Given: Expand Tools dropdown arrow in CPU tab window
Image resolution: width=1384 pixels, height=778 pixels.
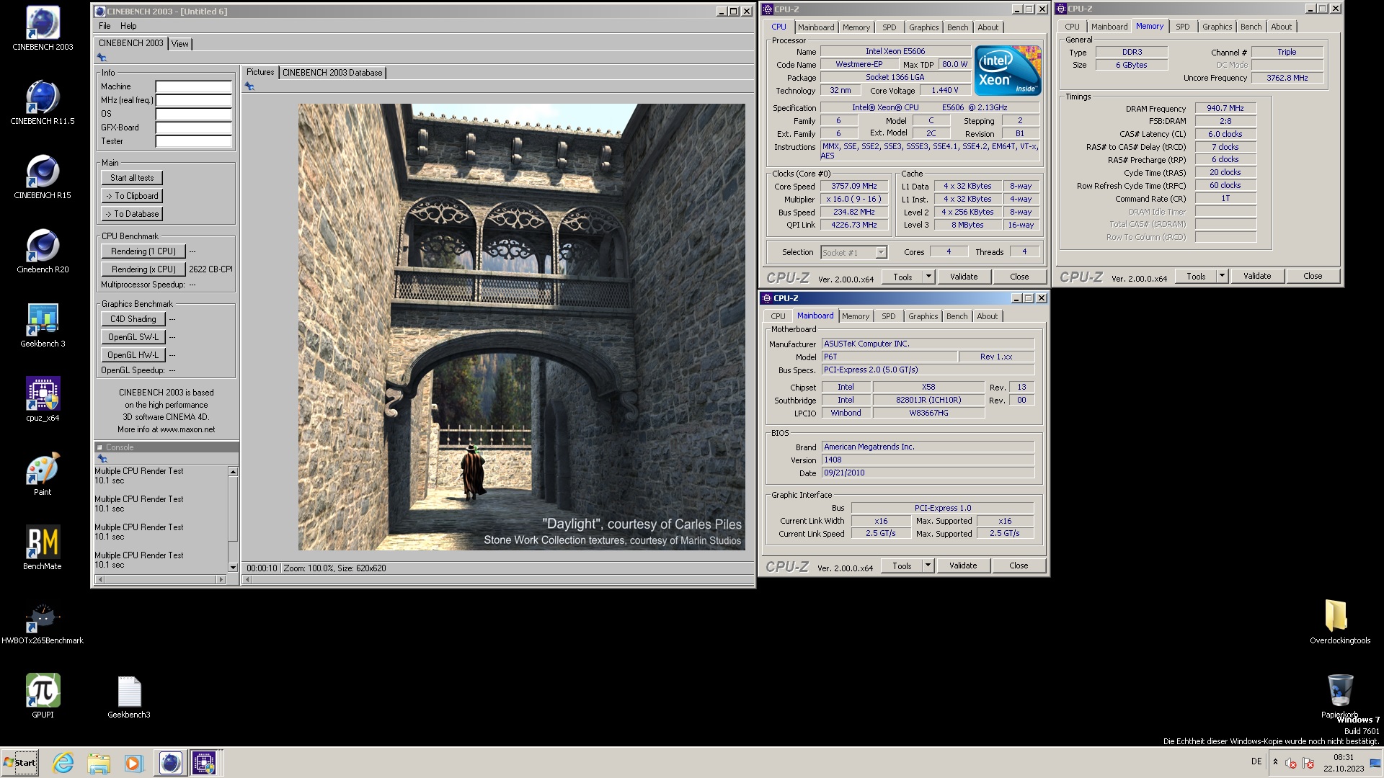Looking at the screenshot, I should [x=928, y=277].
